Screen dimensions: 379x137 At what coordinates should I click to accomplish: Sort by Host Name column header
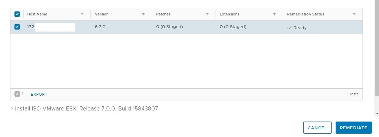(37, 14)
